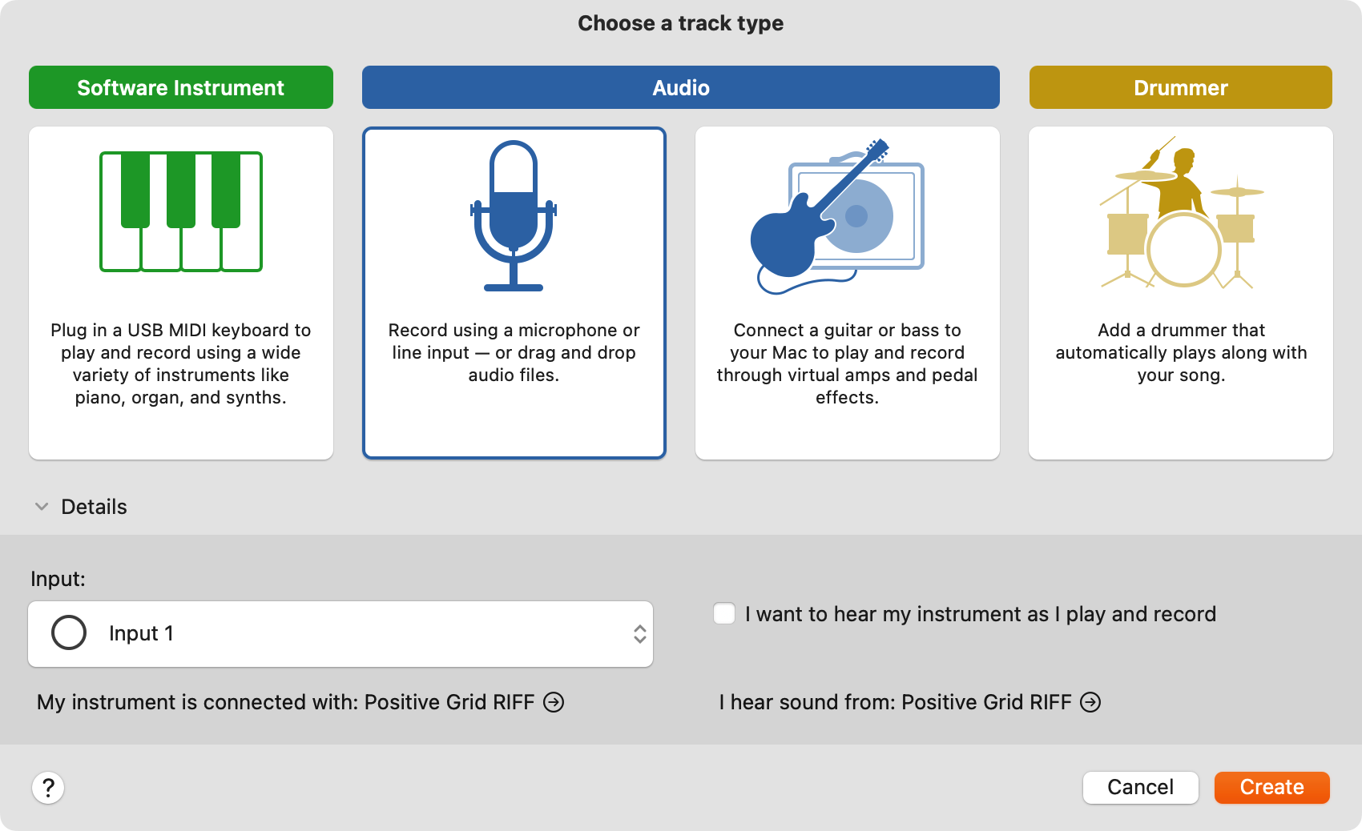Viewport: 1362px width, 831px height.
Task: Collapse the Details disclosure chevron
Action: point(42,507)
